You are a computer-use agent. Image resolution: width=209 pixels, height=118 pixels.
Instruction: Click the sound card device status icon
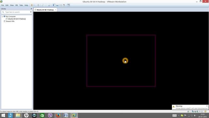click(x=197, y=111)
